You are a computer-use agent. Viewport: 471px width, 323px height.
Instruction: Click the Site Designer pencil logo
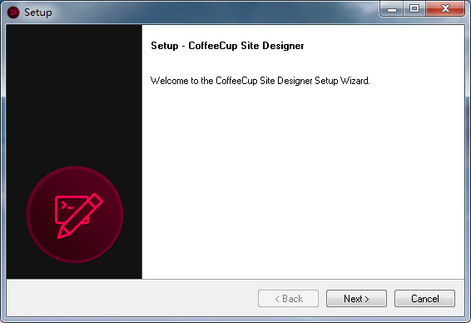(x=75, y=215)
